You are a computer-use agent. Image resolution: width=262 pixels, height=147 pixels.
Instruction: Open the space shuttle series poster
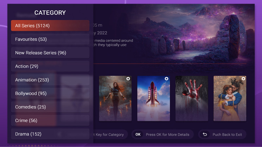point(154,98)
